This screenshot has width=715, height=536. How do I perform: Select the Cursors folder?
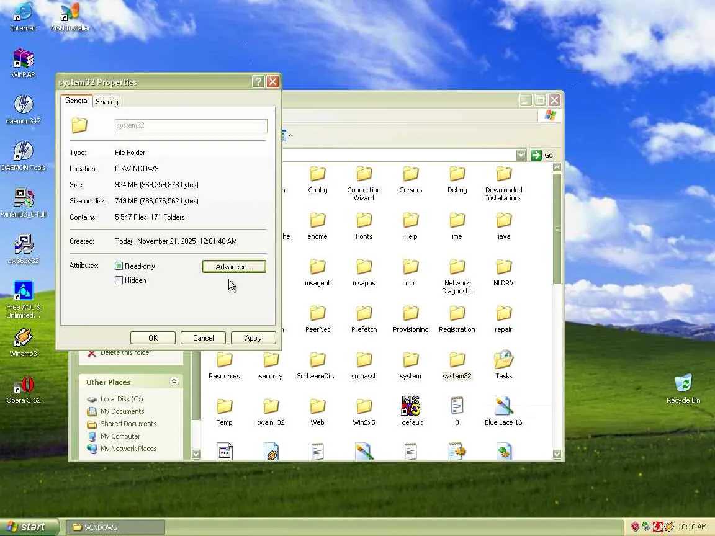click(410, 180)
